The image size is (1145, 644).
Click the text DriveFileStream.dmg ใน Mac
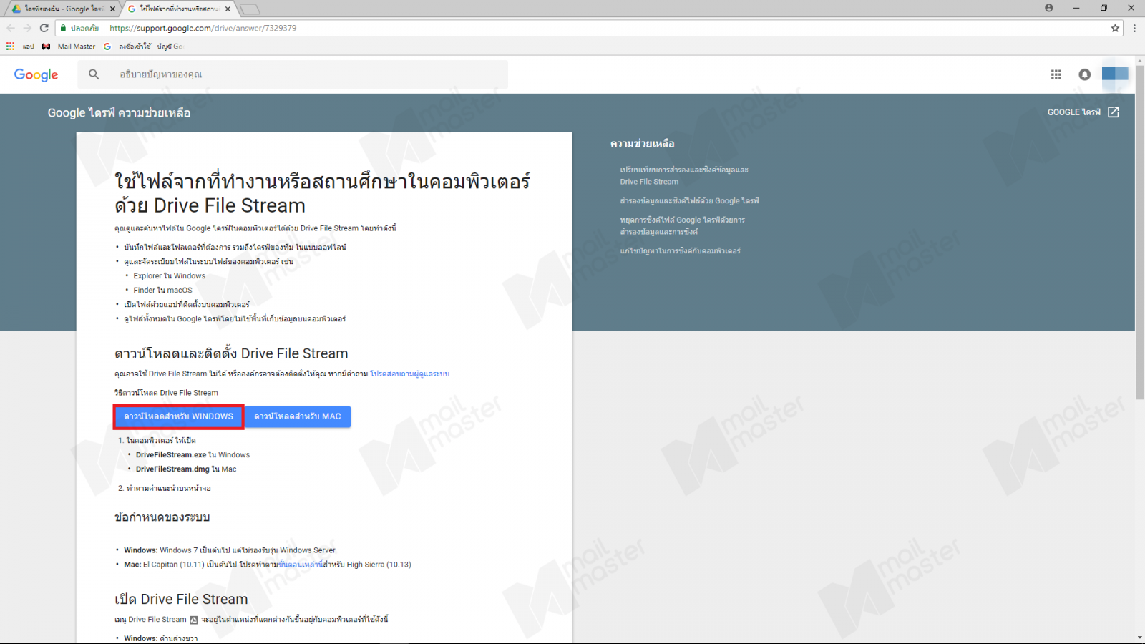pos(186,469)
